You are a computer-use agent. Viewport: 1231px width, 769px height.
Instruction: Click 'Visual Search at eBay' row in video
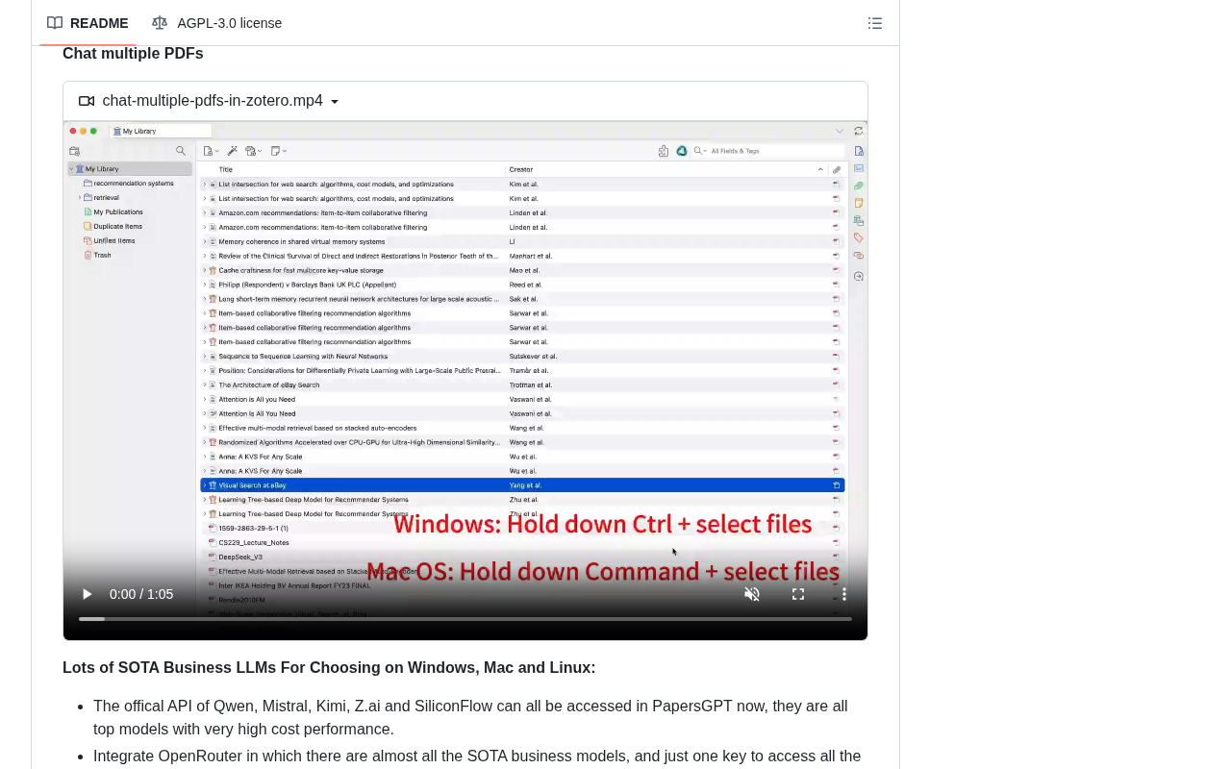click(x=522, y=485)
